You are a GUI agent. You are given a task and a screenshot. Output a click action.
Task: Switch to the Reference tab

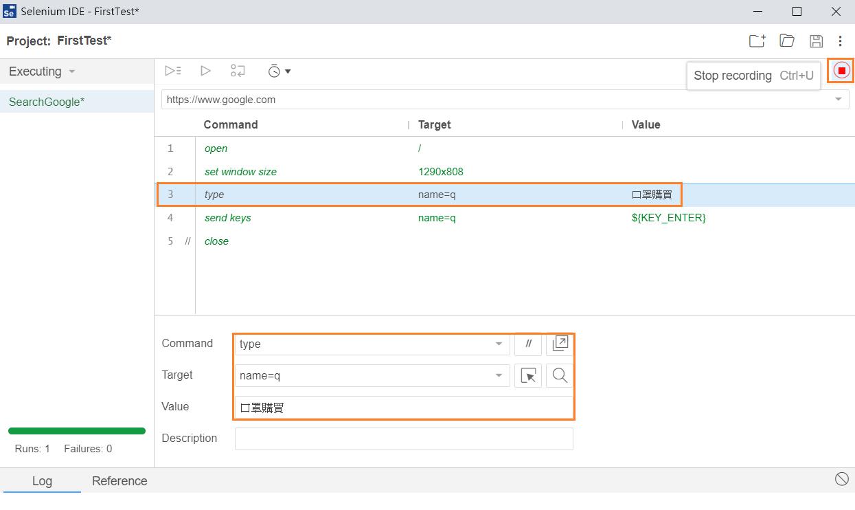point(119,481)
